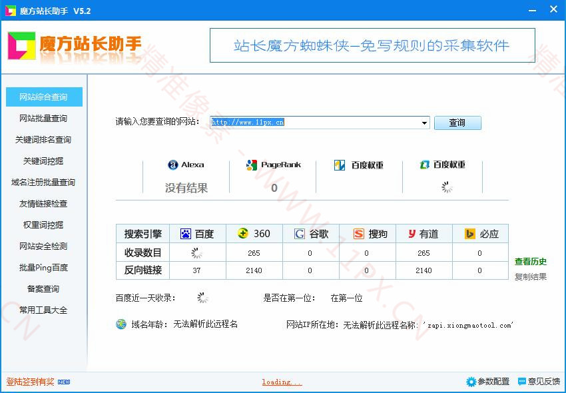Select 批量Ping百度

pyautogui.click(x=43, y=267)
